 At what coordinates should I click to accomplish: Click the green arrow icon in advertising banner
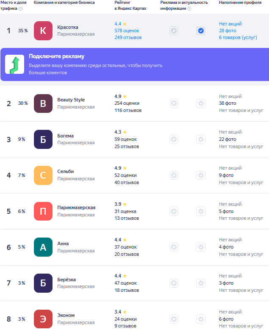(x=15, y=64)
